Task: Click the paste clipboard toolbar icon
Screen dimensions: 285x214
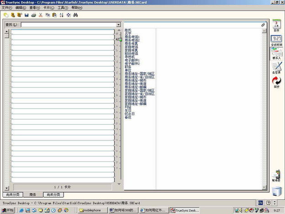Action: (54, 15)
